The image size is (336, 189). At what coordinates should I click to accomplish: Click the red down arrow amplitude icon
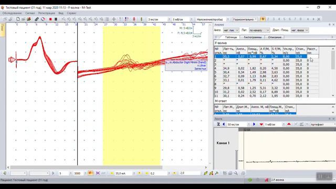[261, 124]
